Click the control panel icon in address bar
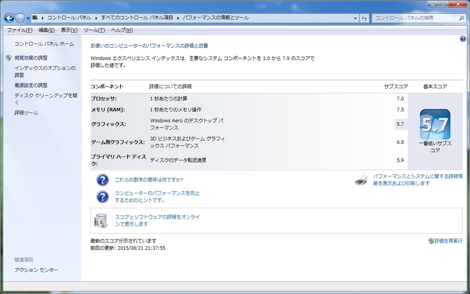Screen dimensions: 470x294 (35, 18)
